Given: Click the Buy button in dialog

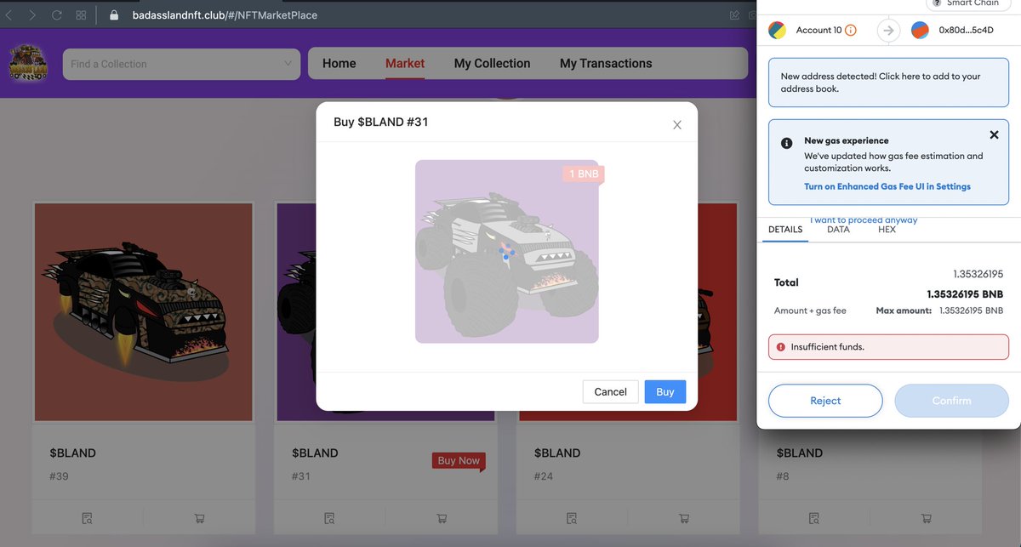Looking at the screenshot, I should coord(665,391).
